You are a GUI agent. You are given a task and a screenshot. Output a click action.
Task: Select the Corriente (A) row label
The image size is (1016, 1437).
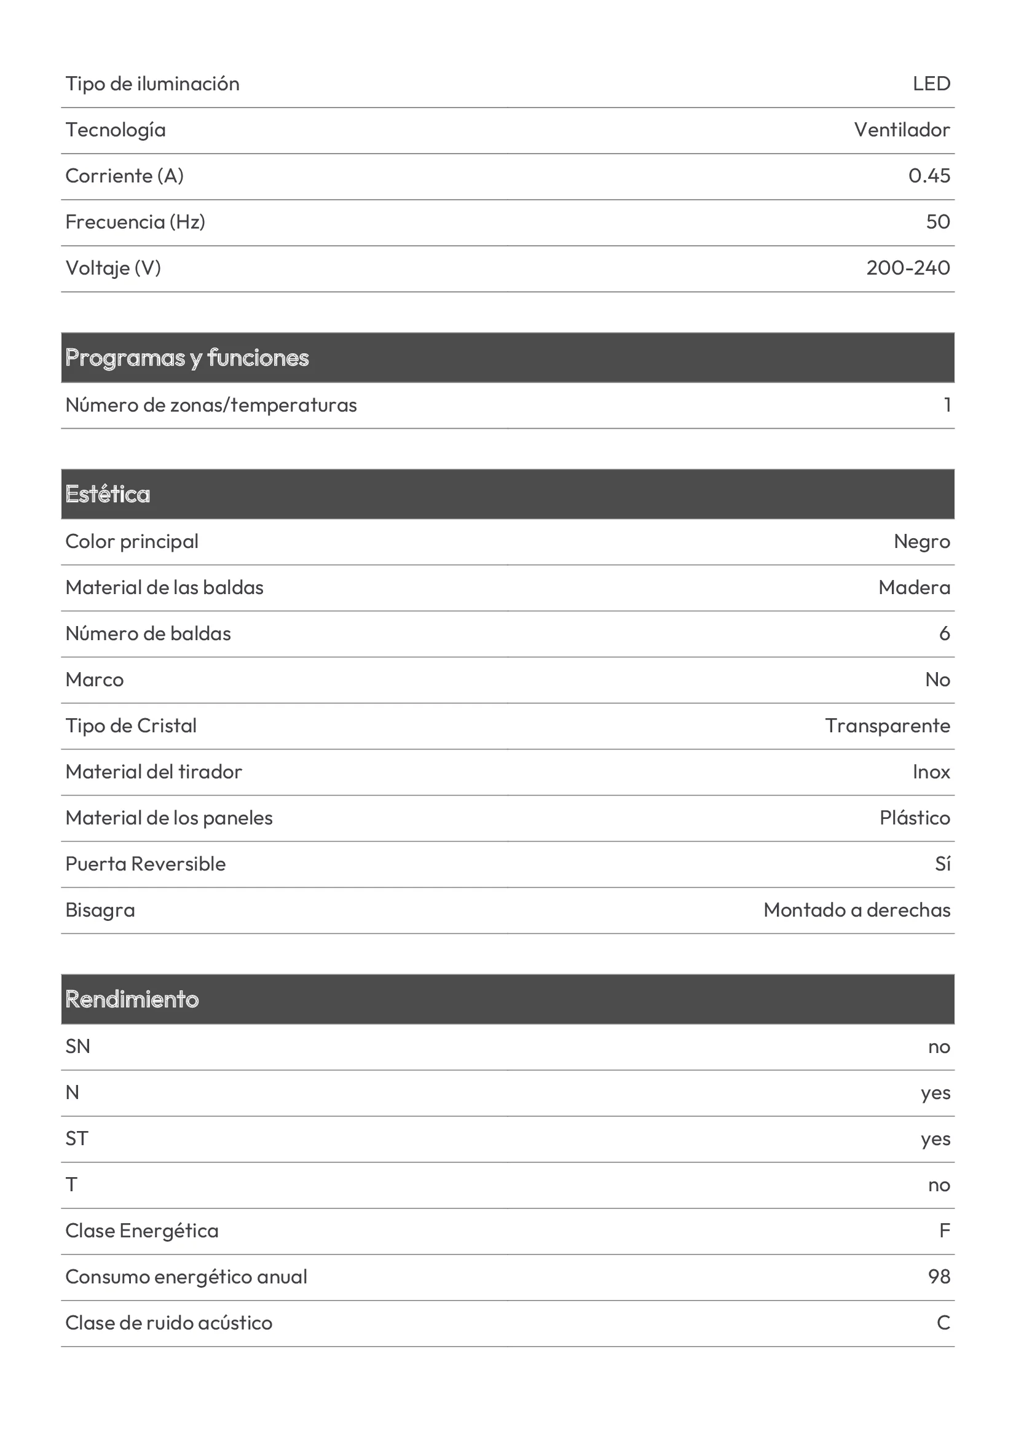coord(125,176)
